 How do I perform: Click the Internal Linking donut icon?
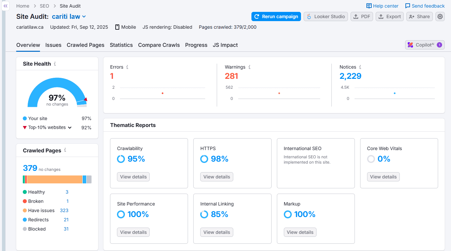coord(204,214)
